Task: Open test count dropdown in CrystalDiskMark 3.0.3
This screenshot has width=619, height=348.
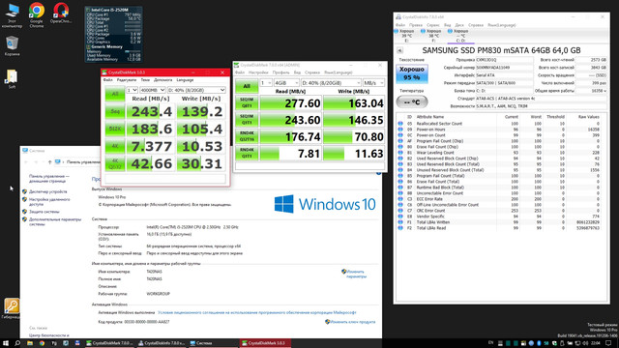Action: coord(132,90)
